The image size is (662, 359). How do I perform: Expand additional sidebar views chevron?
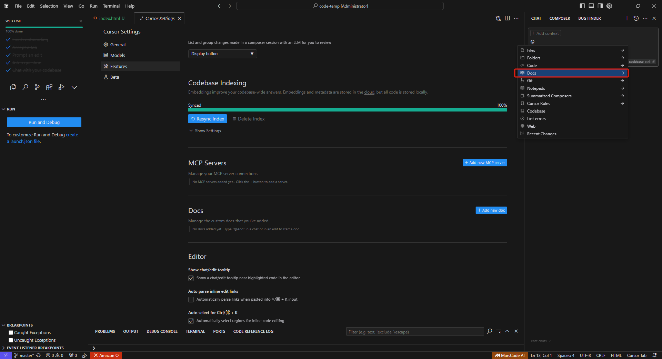pos(74,87)
